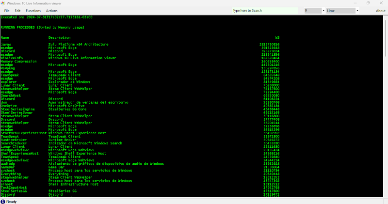
Task: Click 'Administrador de ventanas del escritorio' description
Action: pos(88,102)
